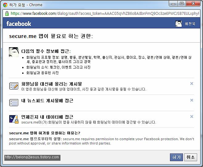Viewport: 203px width, 167px height.
Task: Click the profile thumbnail in Facebook header
Action: tap(179, 24)
